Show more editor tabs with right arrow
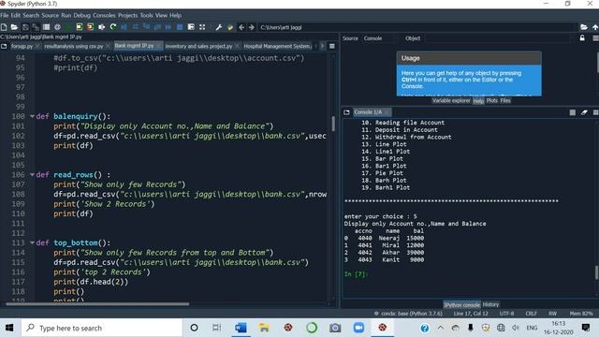The width and height of the screenshot is (599, 337). (x=322, y=46)
